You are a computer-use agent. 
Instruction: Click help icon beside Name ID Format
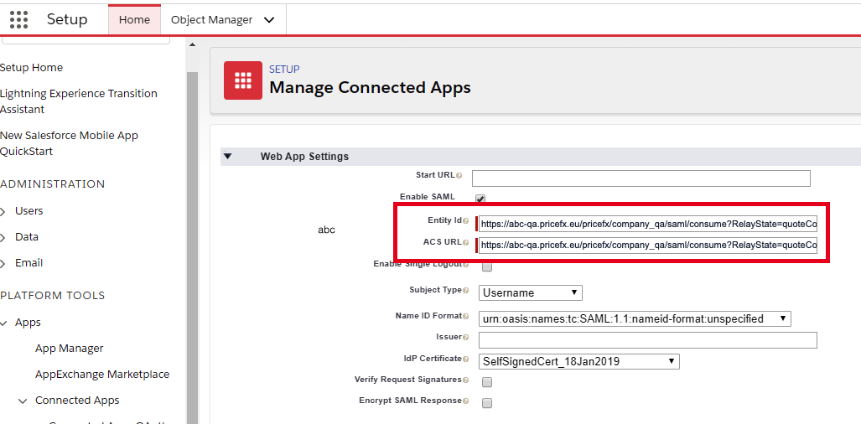pos(466,317)
